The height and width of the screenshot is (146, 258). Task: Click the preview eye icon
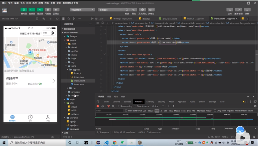point(134,10)
